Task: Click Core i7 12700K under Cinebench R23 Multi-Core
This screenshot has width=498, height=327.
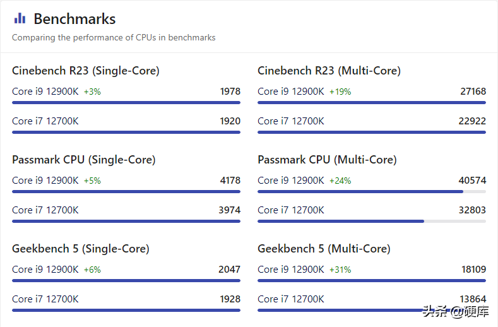Action: coord(290,121)
